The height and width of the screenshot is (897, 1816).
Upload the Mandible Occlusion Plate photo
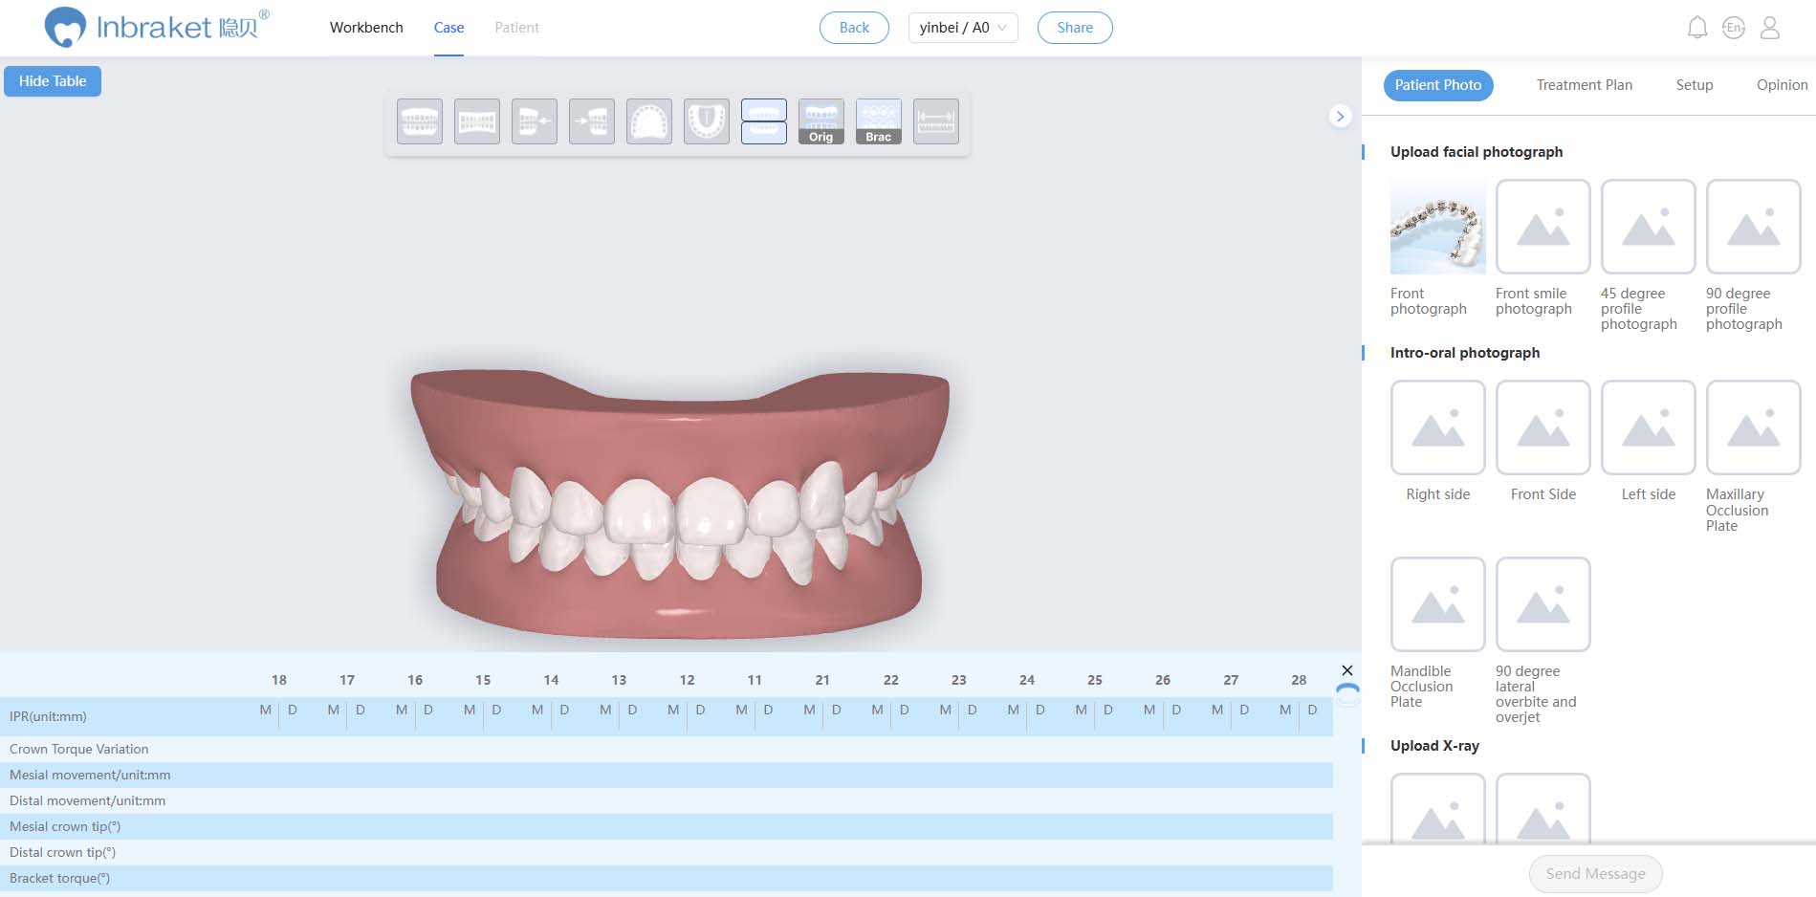click(x=1438, y=604)
